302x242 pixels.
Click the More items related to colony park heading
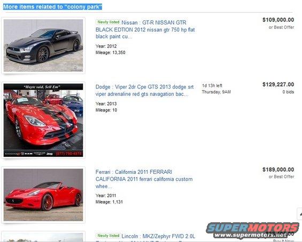point(52,7)
